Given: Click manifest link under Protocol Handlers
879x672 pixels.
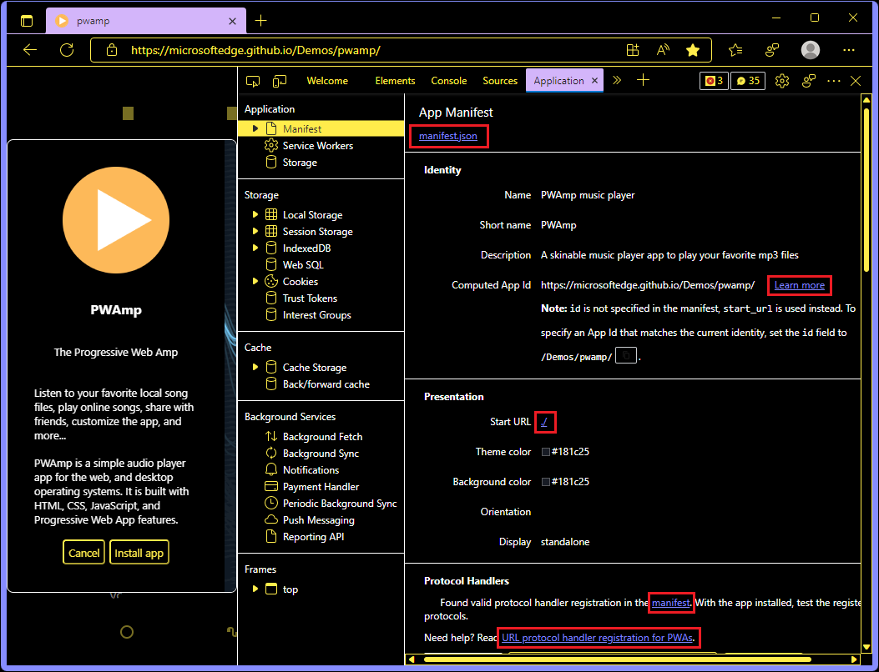Looking at the screenshot, I should click(x=671, y=603).
